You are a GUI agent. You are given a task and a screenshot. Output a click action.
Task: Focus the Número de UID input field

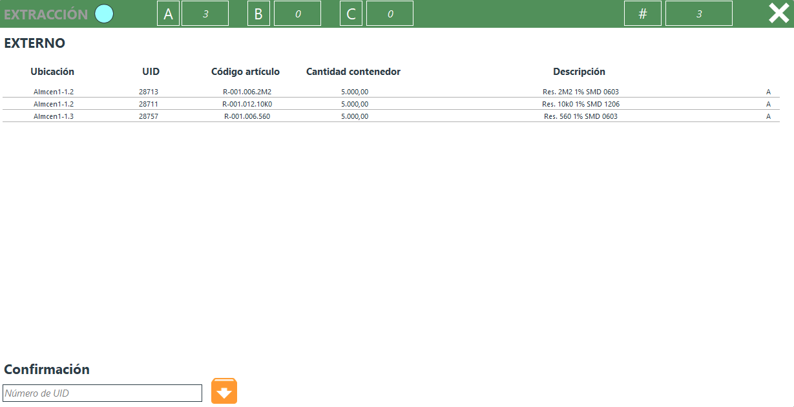click(x=103, y=393)
